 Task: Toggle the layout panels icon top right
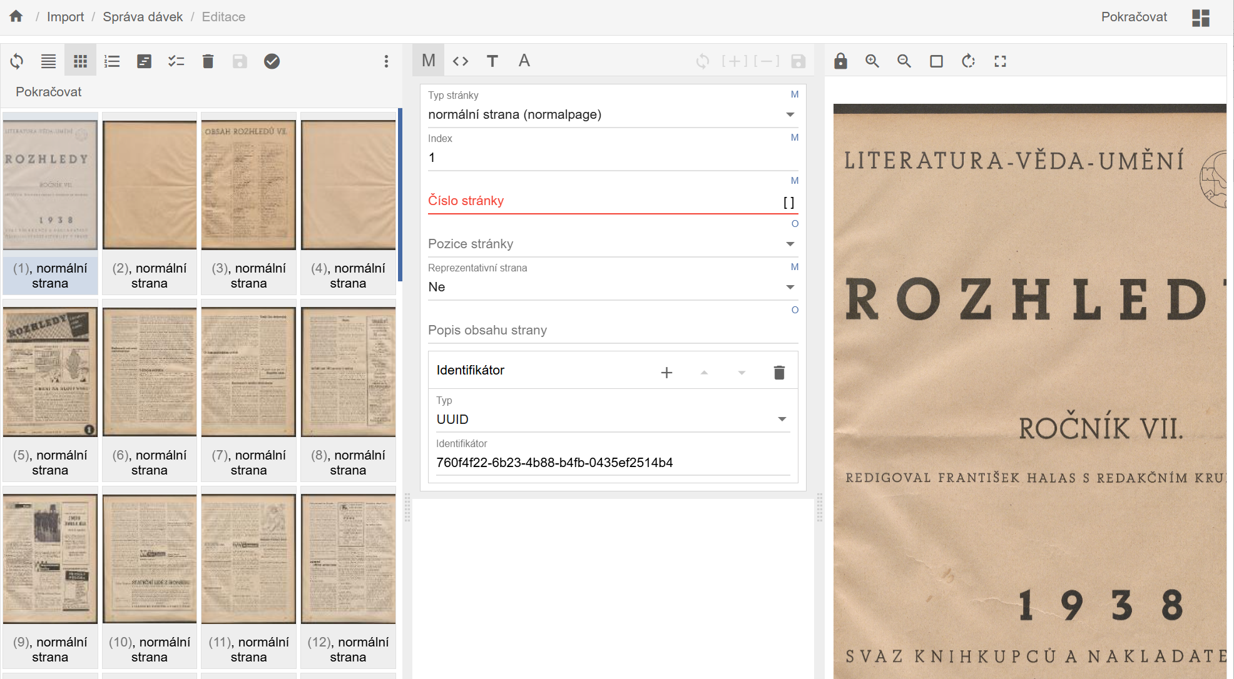pos(1200,18)
